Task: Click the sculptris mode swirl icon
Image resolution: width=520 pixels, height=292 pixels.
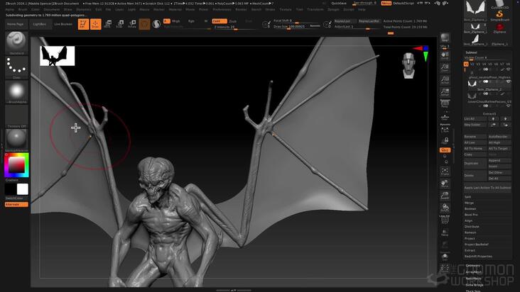Action: 156,24
